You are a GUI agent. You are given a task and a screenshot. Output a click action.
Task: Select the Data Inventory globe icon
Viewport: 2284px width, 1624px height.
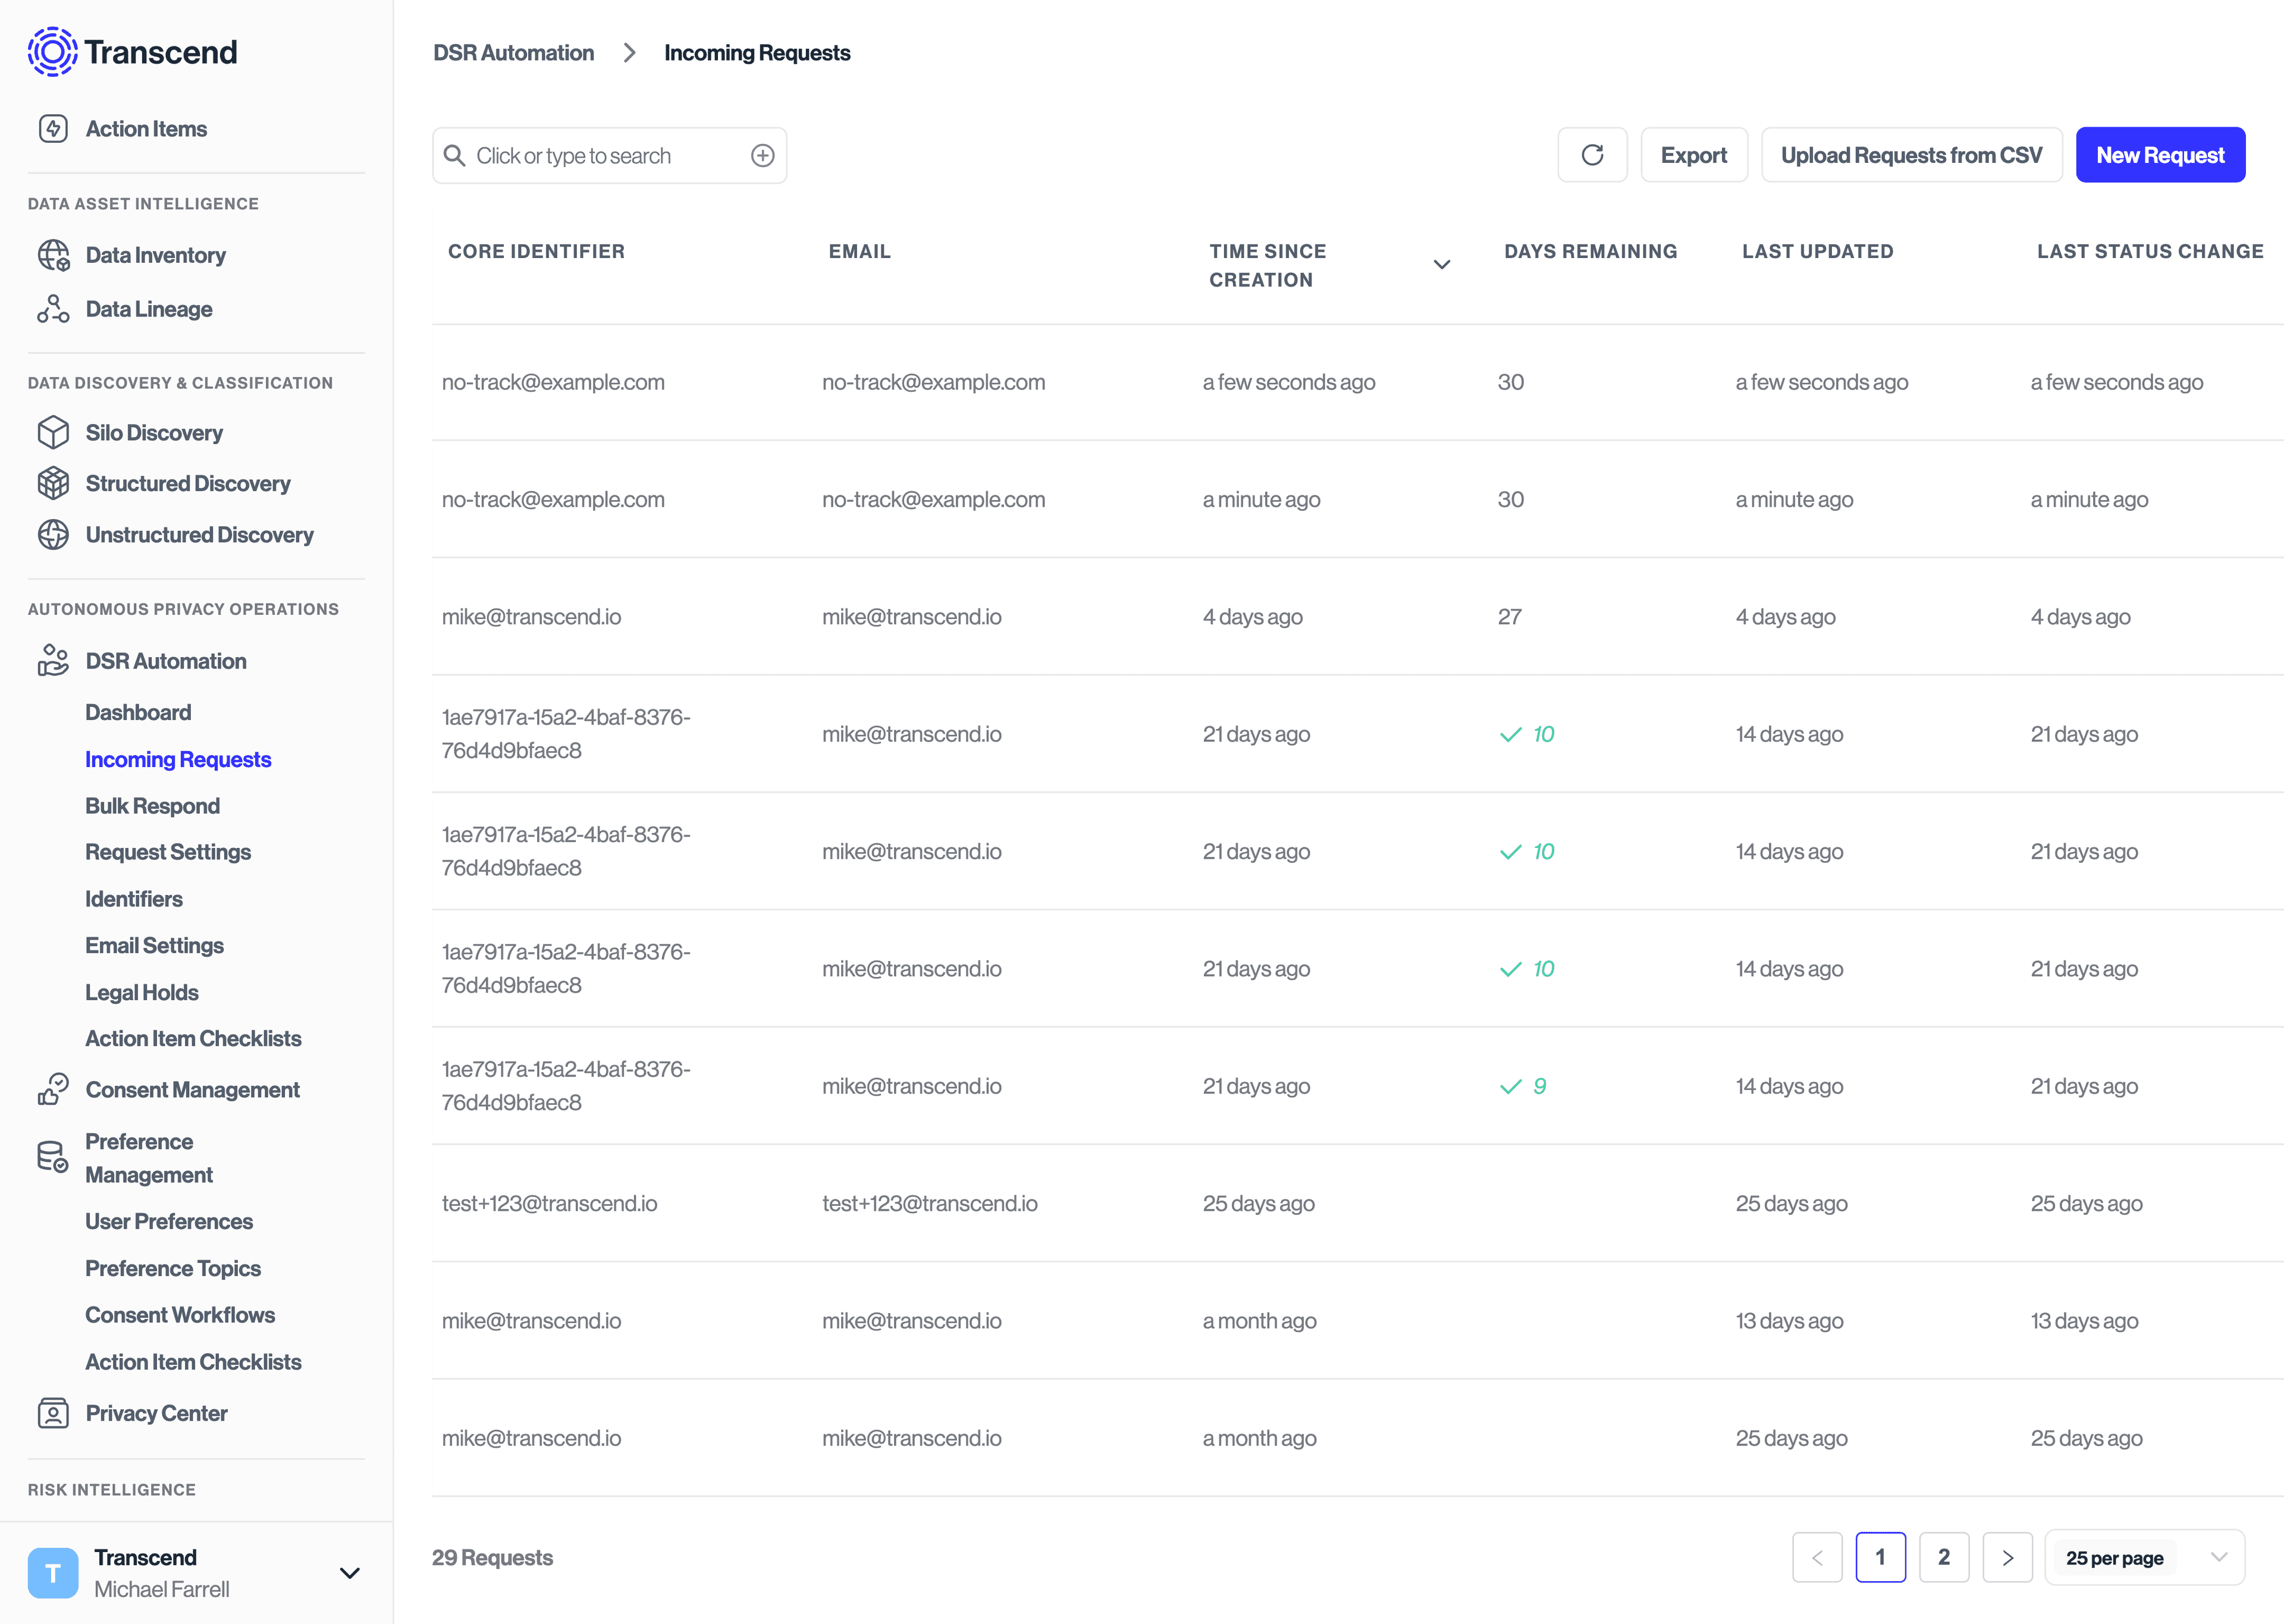click(x=53, y=255)
